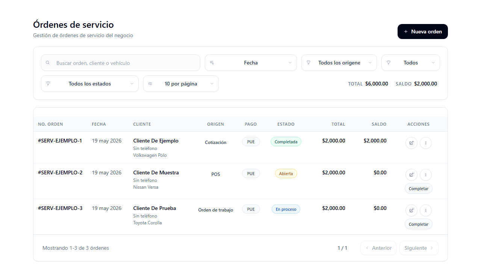The width and height of the screenshot is (481, 267).
Task: Click list icon in 10 por página
Action: [x=150, y=84]
